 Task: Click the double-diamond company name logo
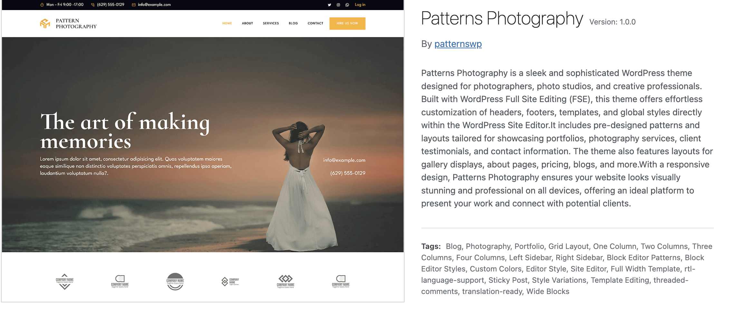pyautogui.click(x=285, y=281)
